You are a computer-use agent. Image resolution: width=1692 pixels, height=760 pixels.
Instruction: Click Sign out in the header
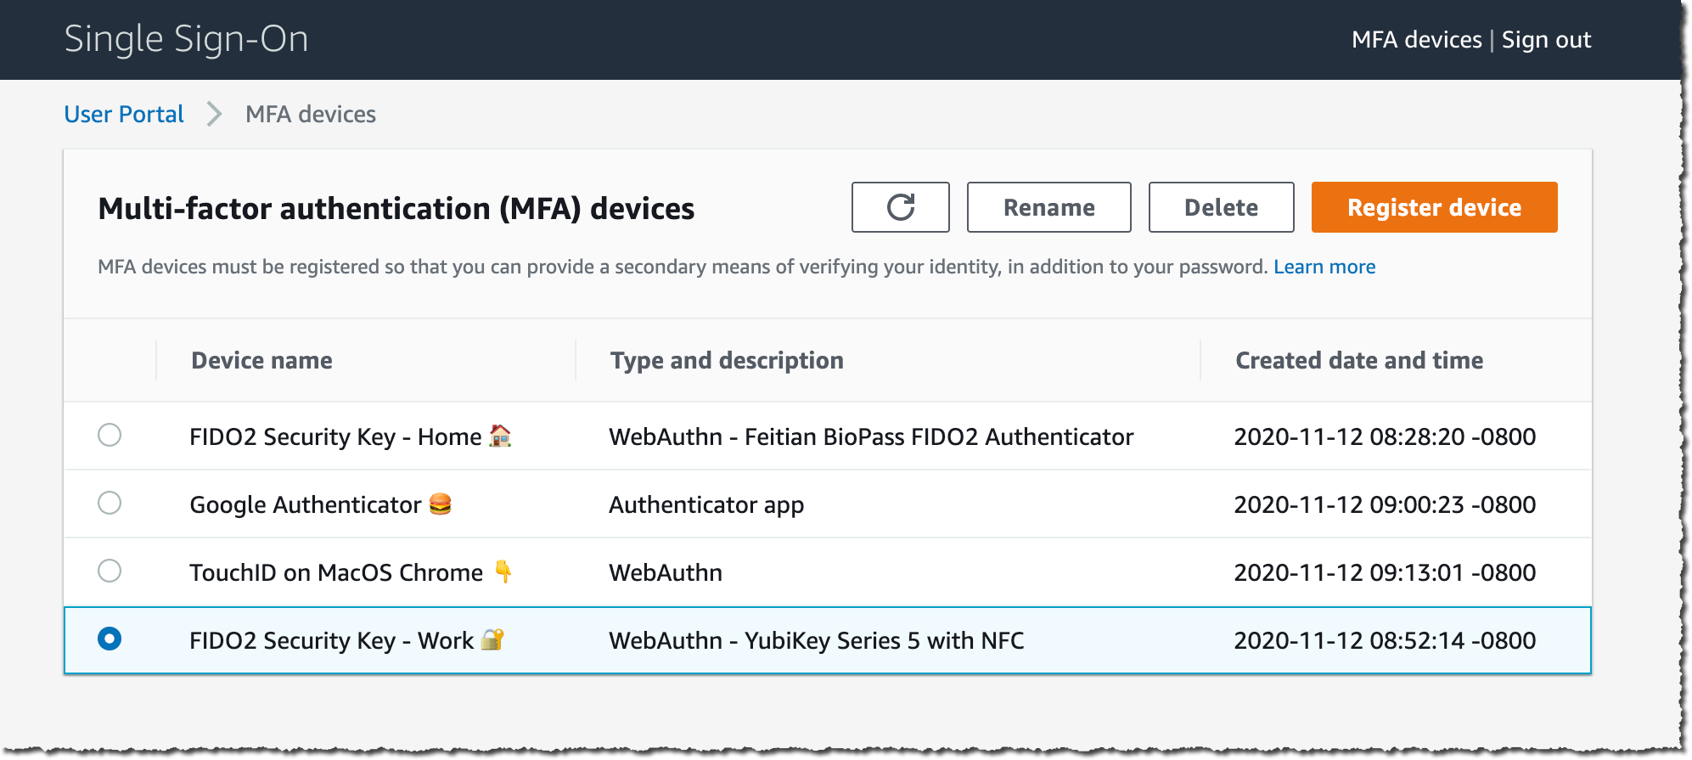[1546, 40]
